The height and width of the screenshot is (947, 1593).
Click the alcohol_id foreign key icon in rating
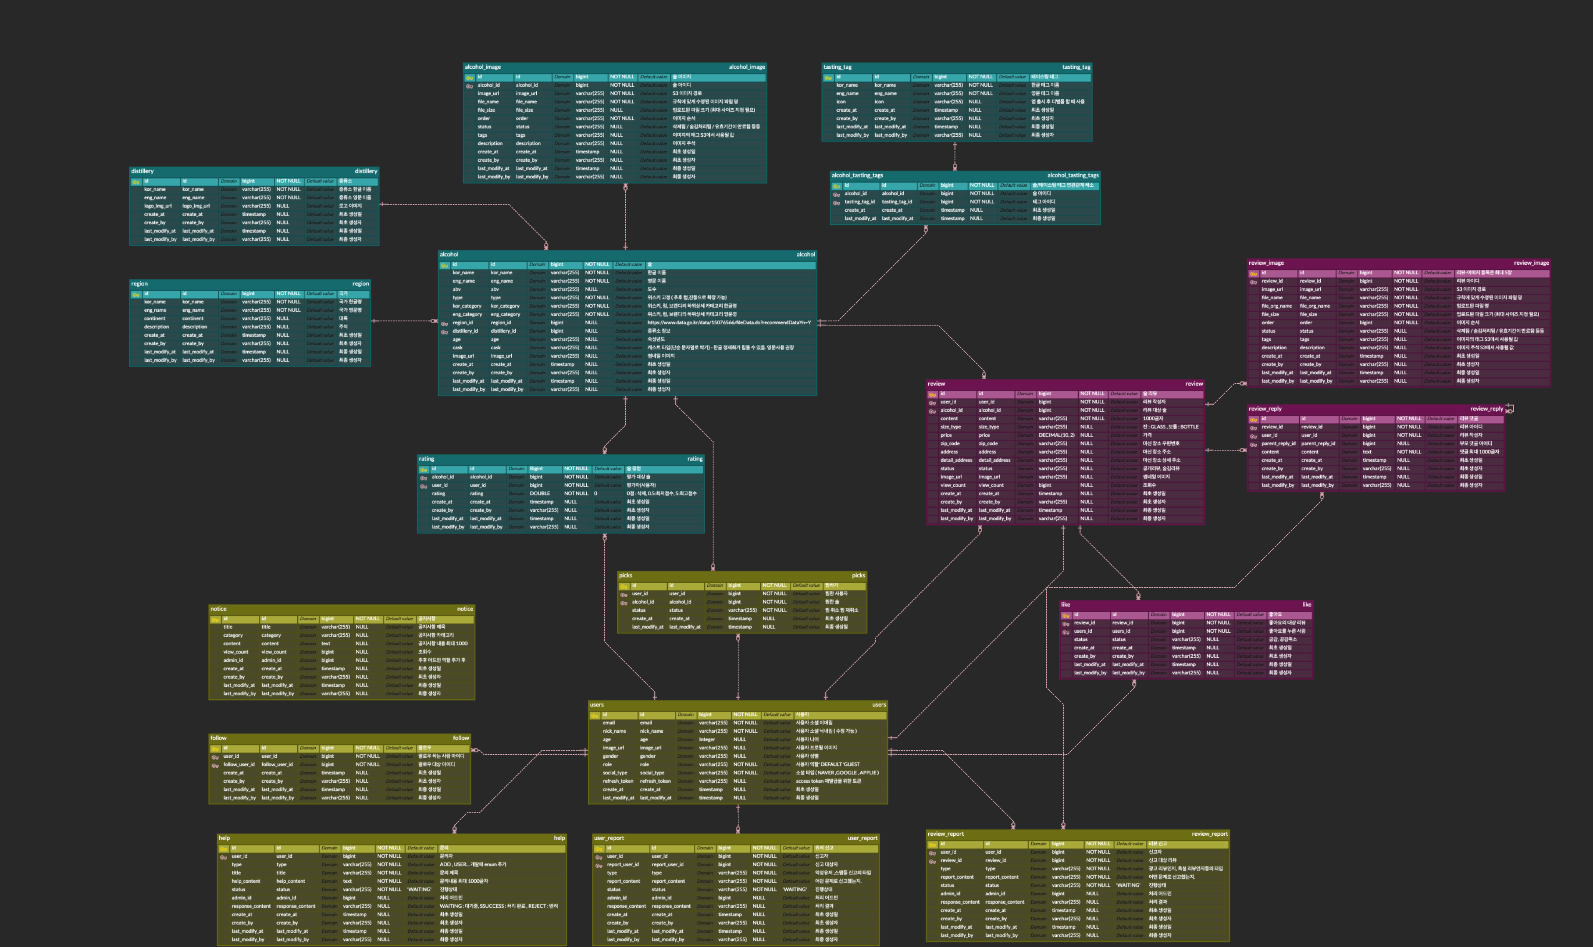(423, 477)
